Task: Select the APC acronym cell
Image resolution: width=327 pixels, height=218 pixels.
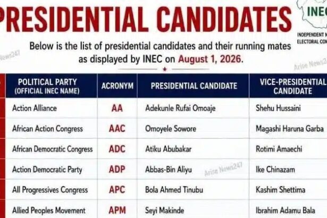Action: [117, 190]
